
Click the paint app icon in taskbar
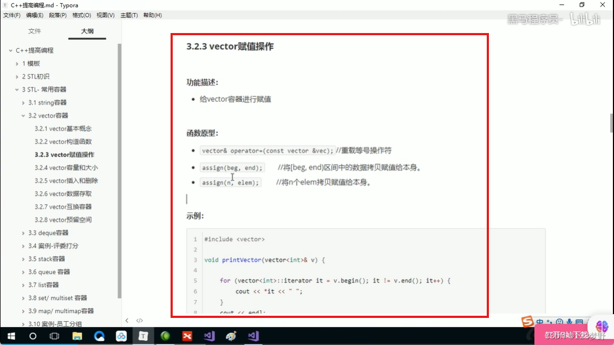point(231,336)
